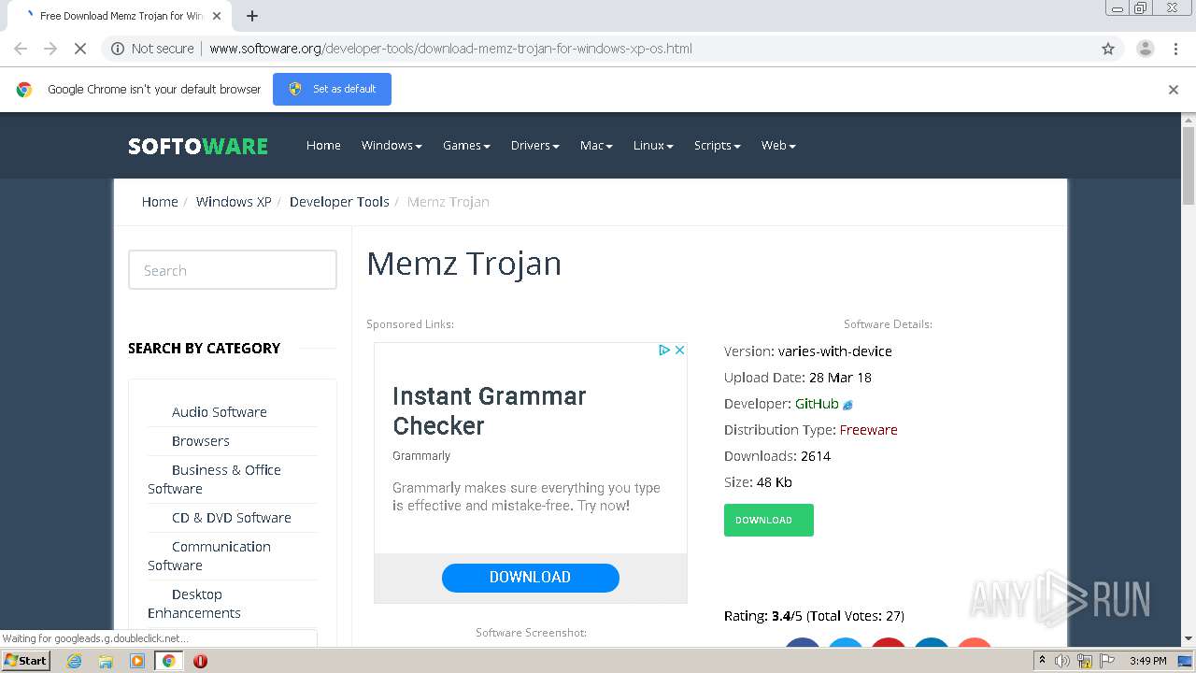This screenshot has width=1196, height=673.
Task: Show hidden system tray icons
Action: 1042,661
